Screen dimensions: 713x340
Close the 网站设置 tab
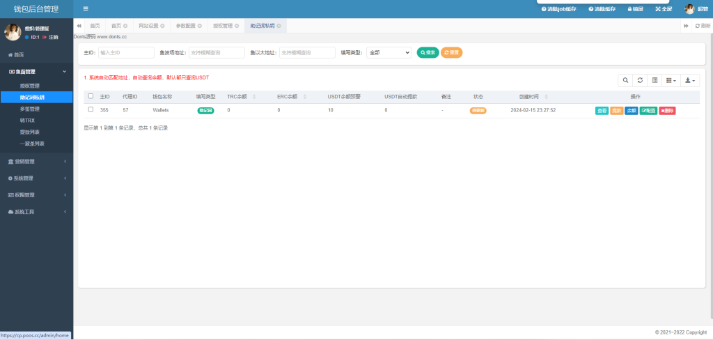(x=162, y=26)
